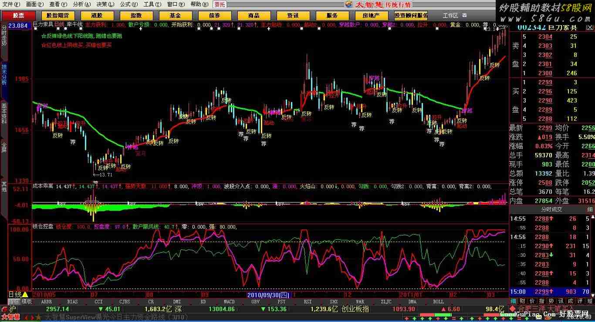Choose the DMA indicator
The height and width of the screenshot is (322, 595).
tap(412, 302)
